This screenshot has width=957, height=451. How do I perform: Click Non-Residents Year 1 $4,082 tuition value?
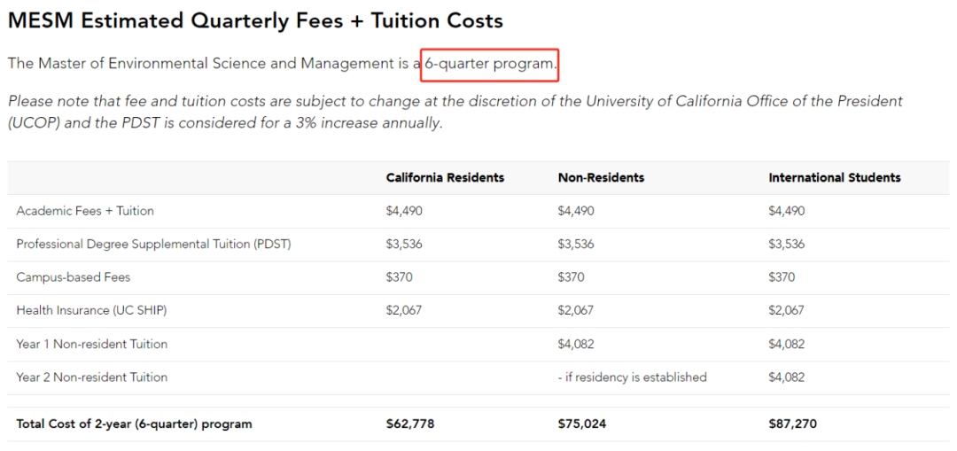tap(576, 344)
